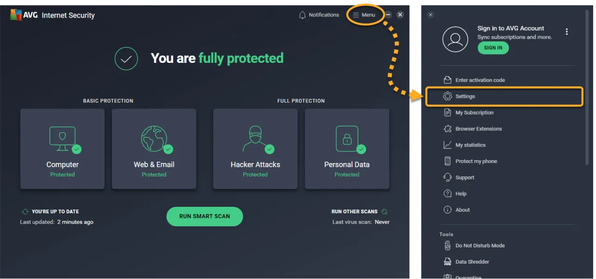Open My Subscription entry
The height and width of the screenshot is (279, 596).
tap(475, 112)
